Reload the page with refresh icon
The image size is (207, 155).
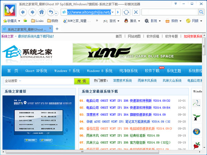[127, 12]
